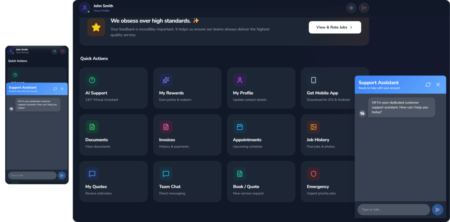Open the Appointments calendar icon
This screenshot has height=222, width=450.
coord(240,127)
